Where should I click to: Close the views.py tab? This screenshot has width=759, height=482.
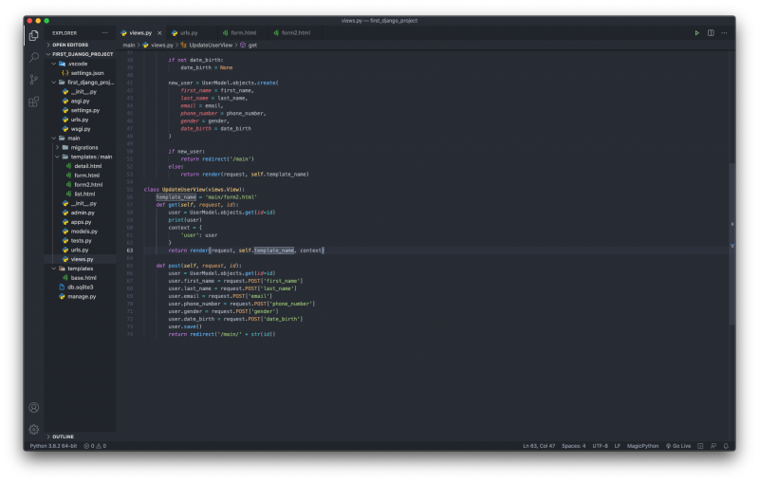[159, 33]
